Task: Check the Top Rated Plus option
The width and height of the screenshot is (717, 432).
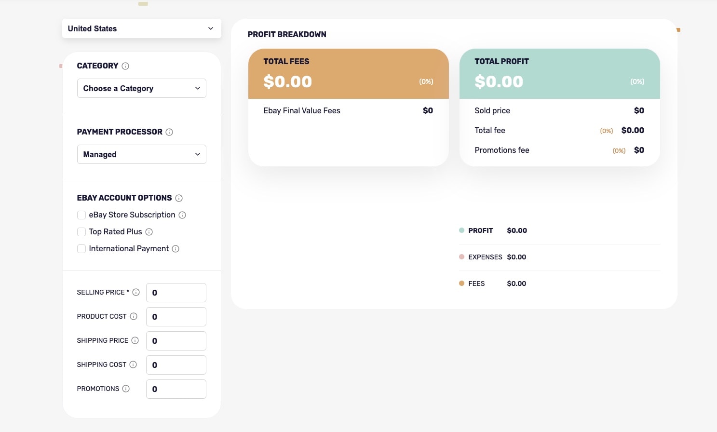Action: [x=81, y=232]
